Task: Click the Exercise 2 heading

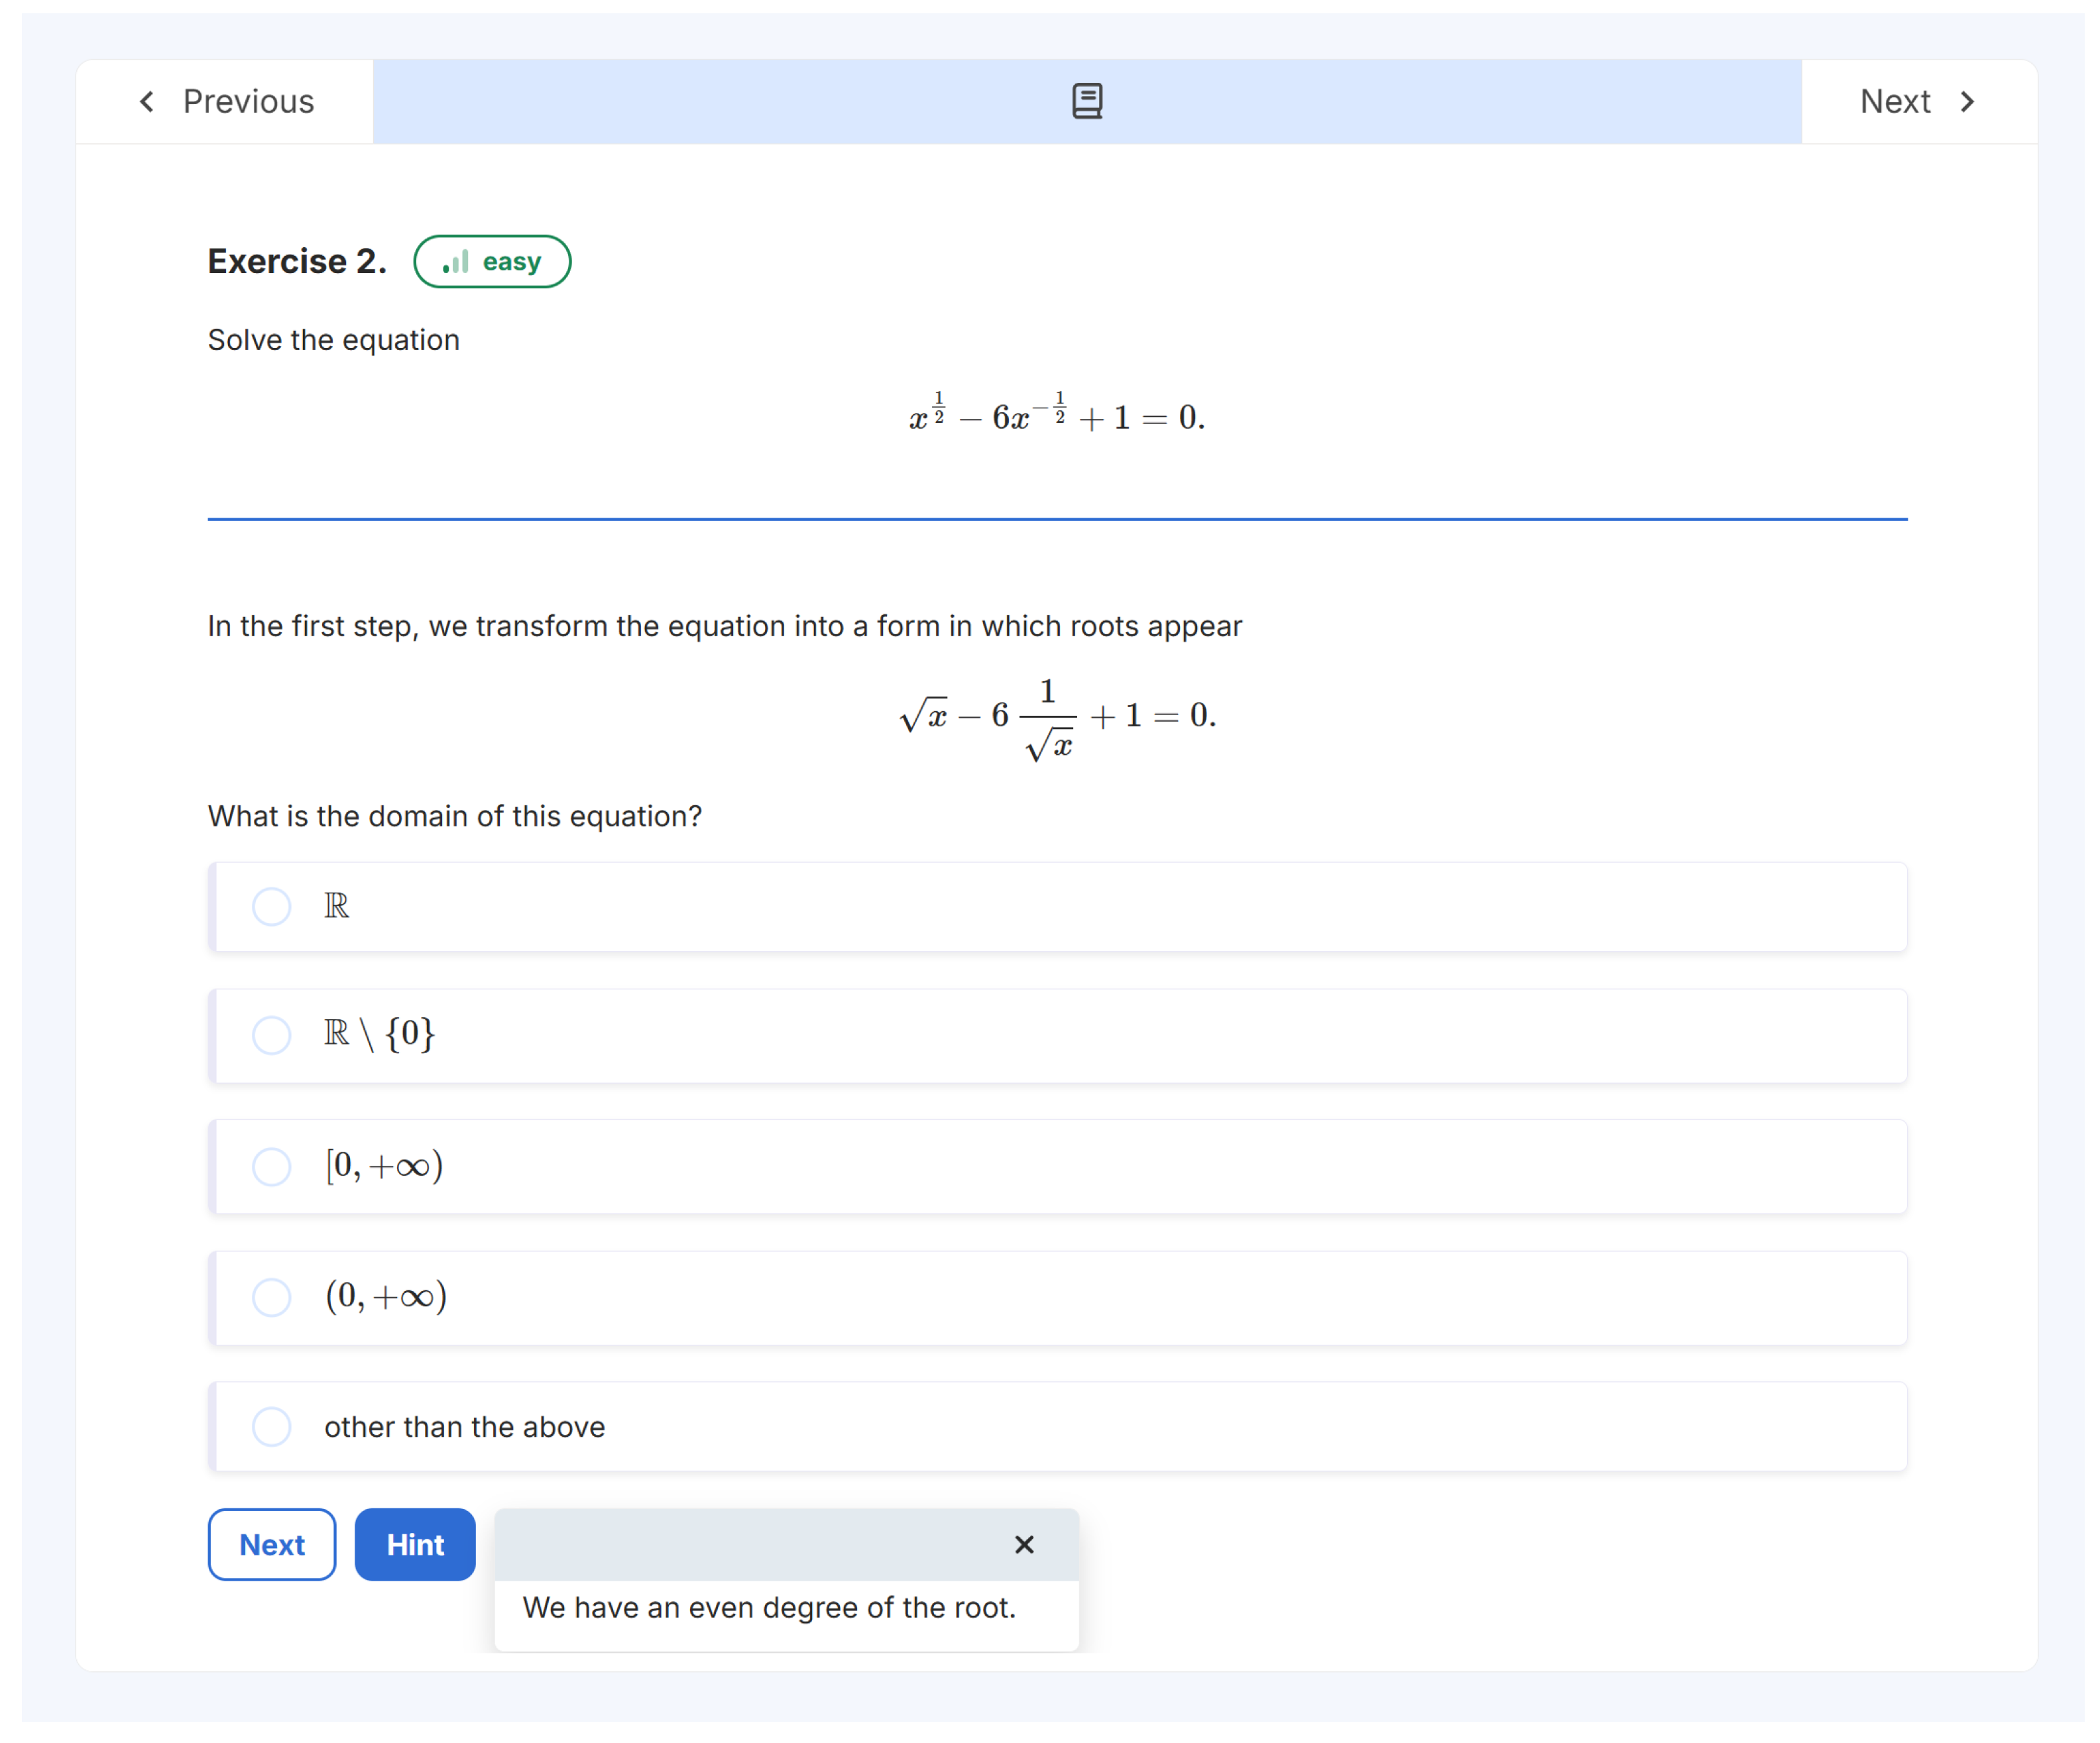Action: (x=296, y=261)
